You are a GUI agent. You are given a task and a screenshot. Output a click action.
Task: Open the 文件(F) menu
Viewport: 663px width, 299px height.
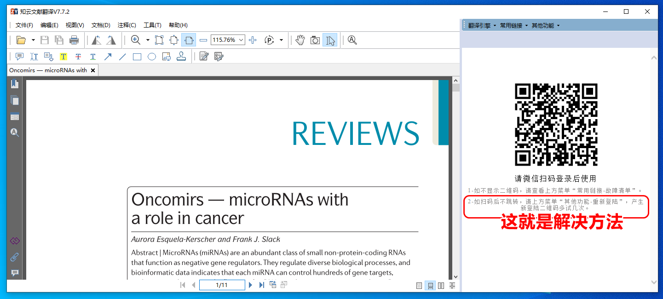tap(24, 25)
